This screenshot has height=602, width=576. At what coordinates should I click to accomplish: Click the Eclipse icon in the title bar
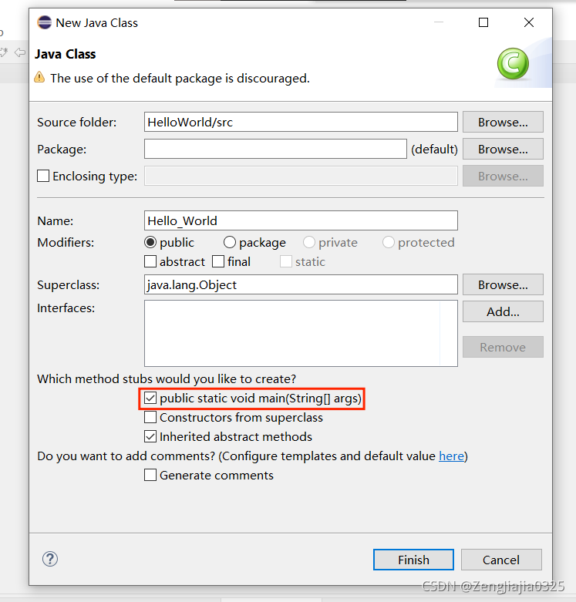point(44,22)
